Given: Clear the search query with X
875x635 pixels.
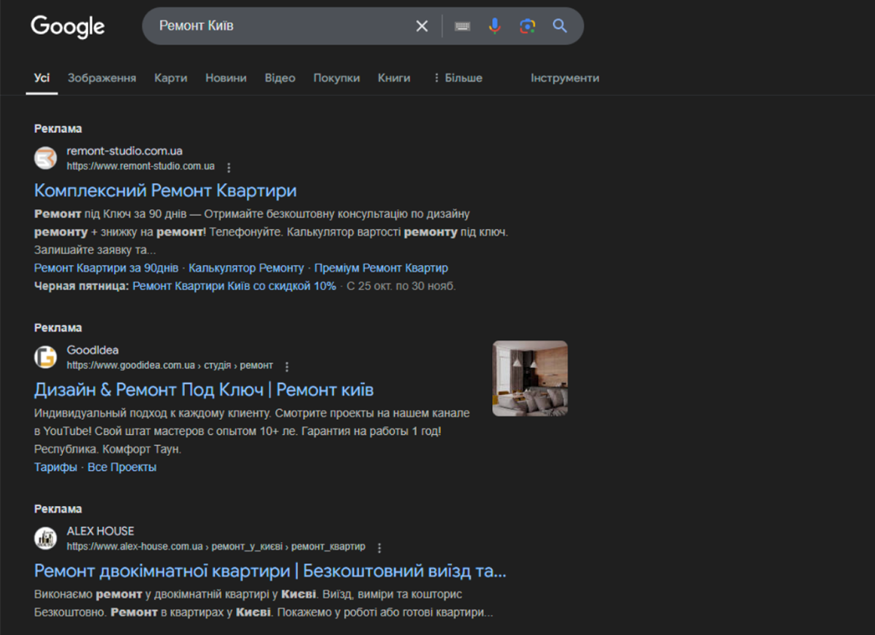Looking at the screenshot, I should [422, 26].
